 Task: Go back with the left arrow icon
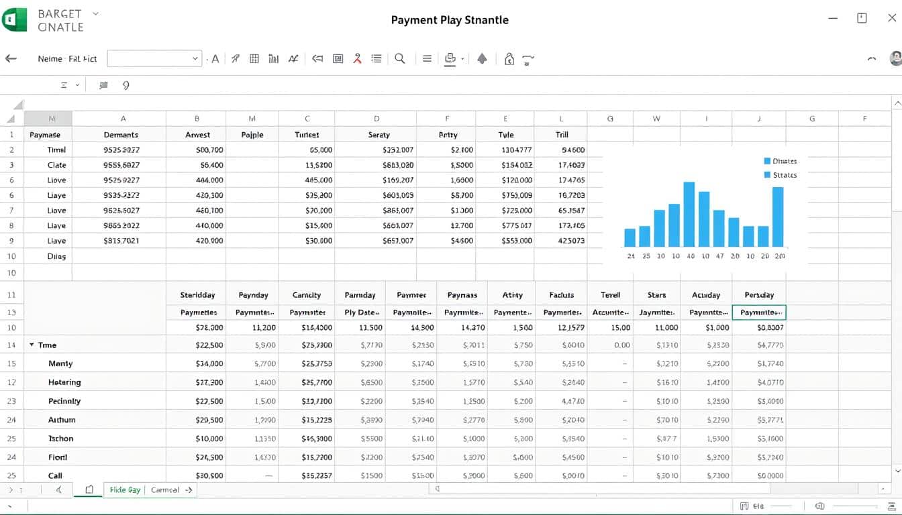(11, 58)
